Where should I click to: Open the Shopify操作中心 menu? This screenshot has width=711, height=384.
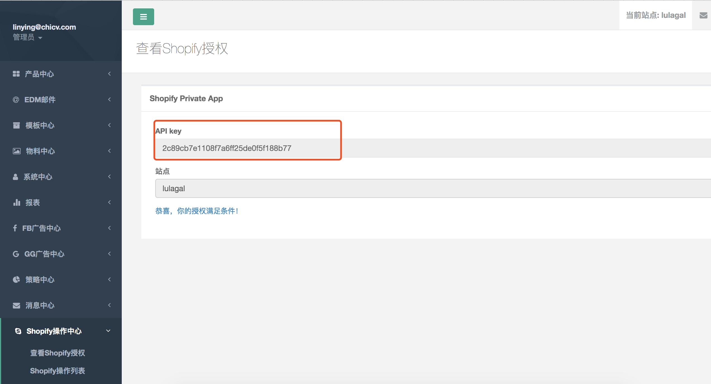[61, 331]
